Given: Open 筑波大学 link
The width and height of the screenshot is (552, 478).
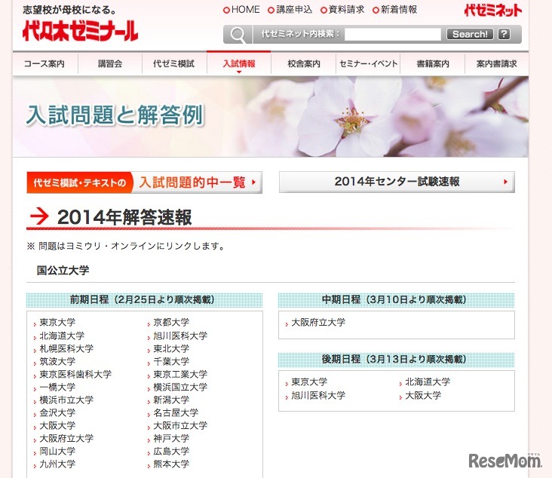Looking at the screenshot, I should point(57,361).
